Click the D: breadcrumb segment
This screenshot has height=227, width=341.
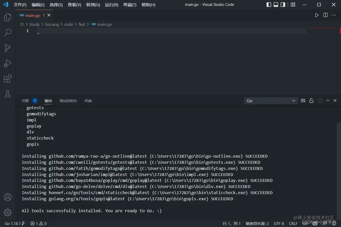tap(22, 24)
